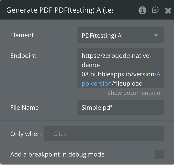Viewport: 174px width, 165px height.
Task: Click the Add a breakpoint label text
Action: tap(57, 154)
